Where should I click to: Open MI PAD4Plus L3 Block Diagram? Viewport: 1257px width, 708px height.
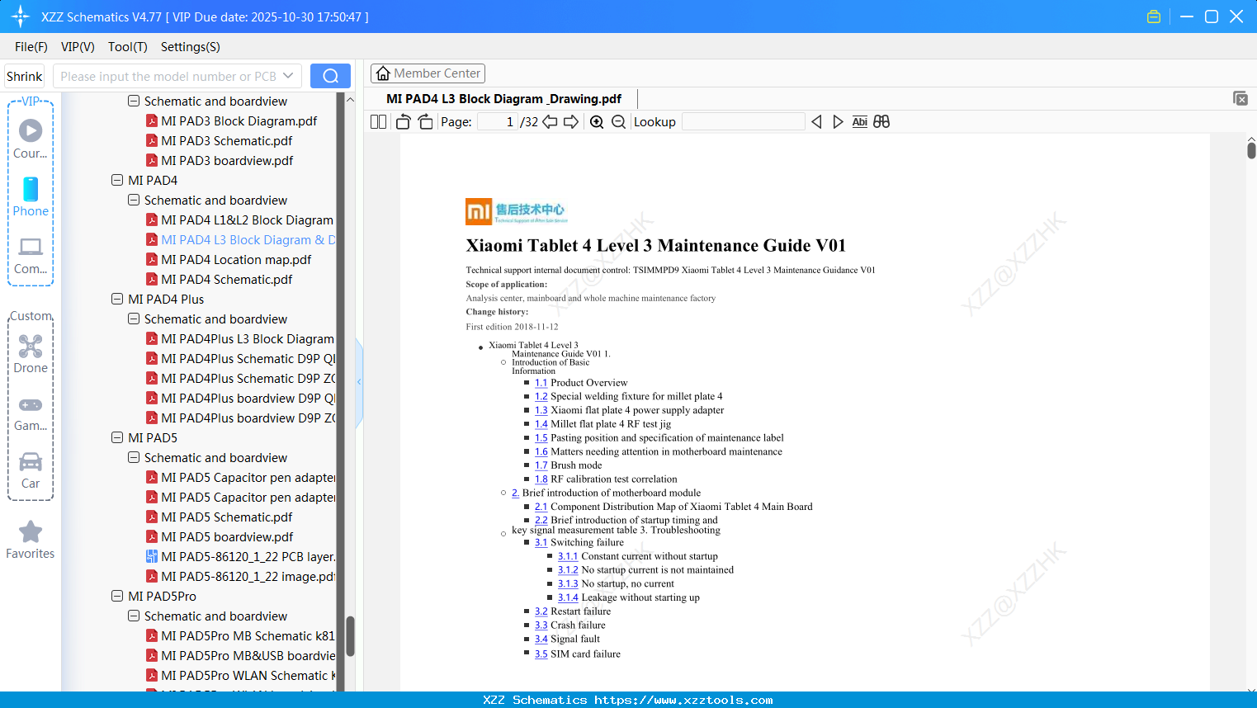240,338
